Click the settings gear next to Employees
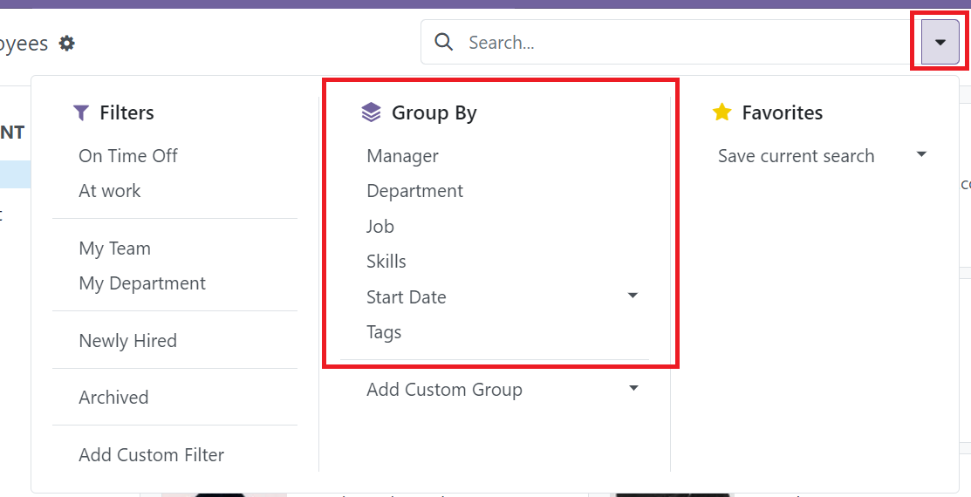This screenshot has height=497, width=971. tap(67, 43)
